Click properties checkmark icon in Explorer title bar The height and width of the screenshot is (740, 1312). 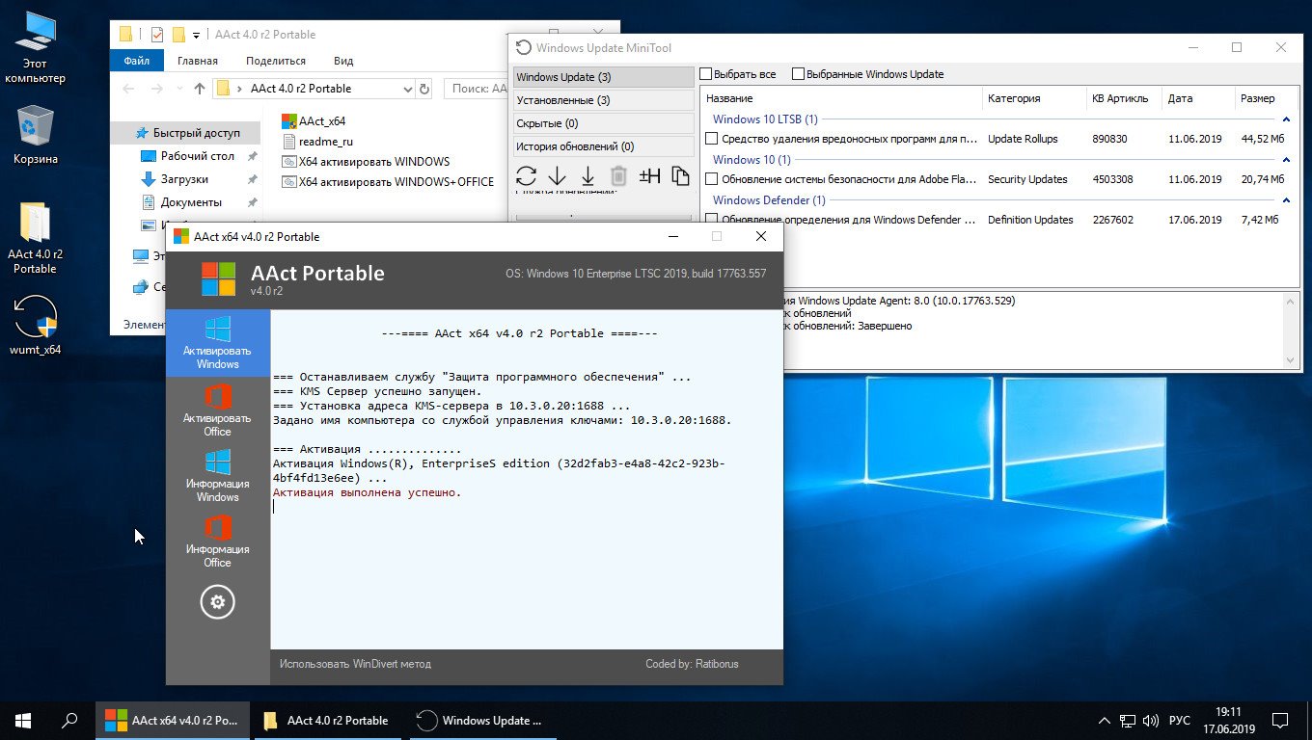point(156,35)
